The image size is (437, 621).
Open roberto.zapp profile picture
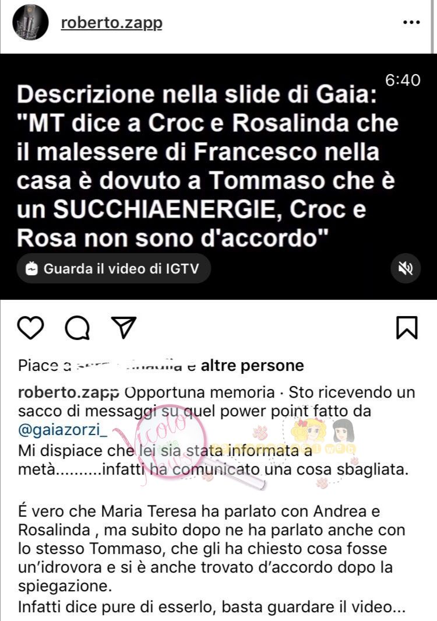30,23
